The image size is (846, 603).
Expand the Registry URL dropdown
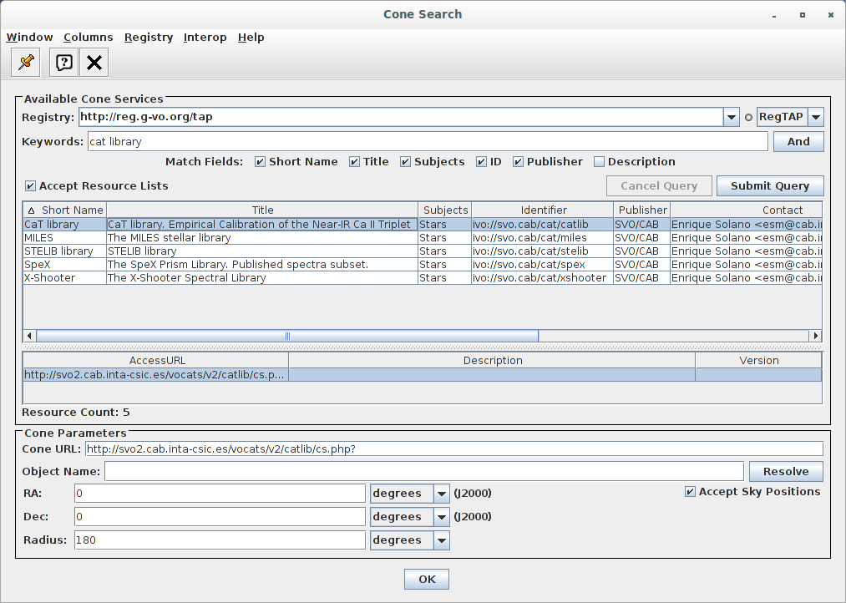coord(731,117)
